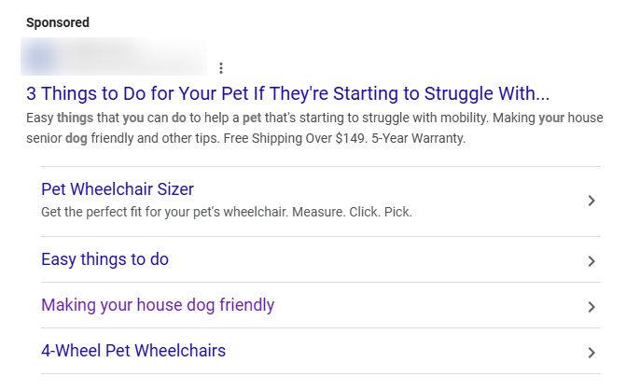Screen dimensions: 626x390
Task: Go to the Easy things to do link
Action: [x=104, y=259]
